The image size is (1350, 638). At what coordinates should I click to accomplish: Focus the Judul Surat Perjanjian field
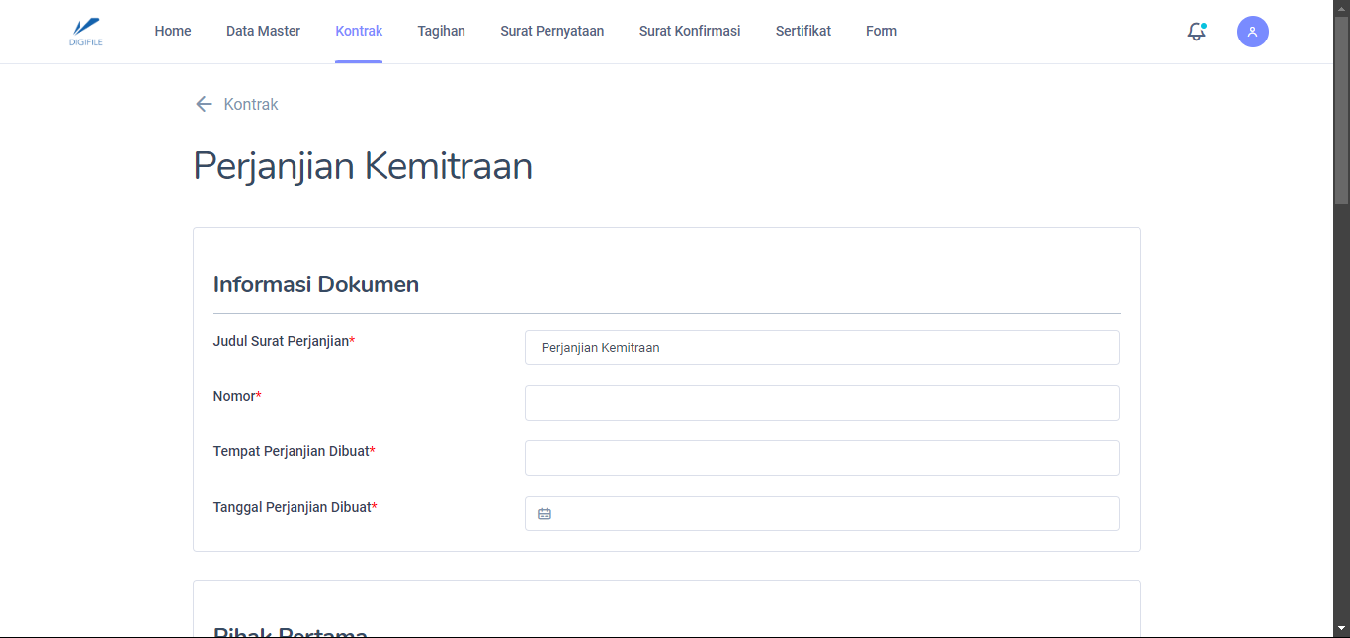coord(821,348)
